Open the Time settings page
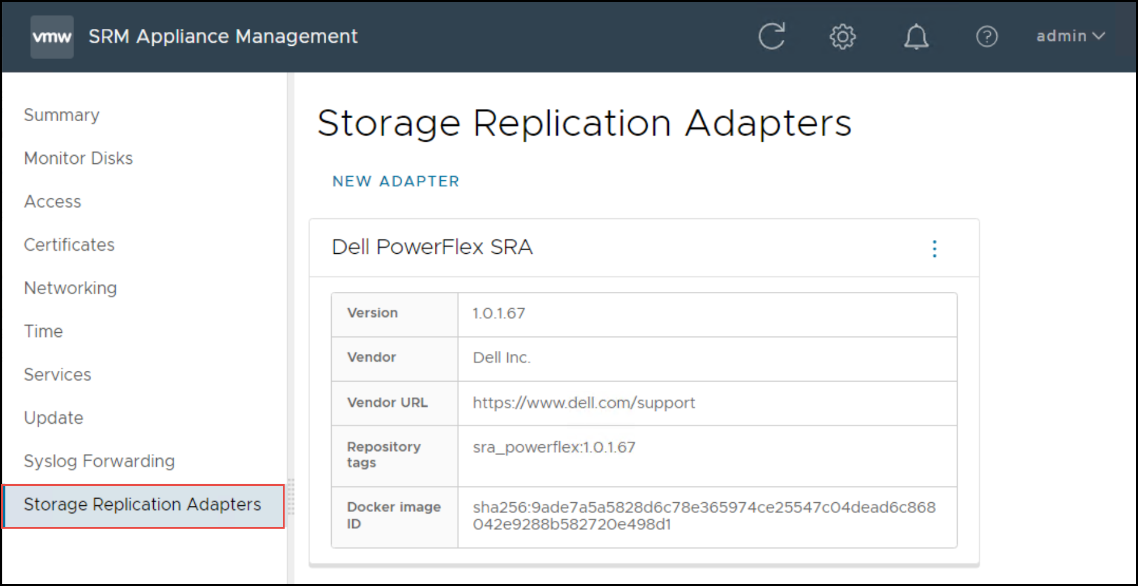The height and width of the screenshot is (586, 1138). coord(43,331)
